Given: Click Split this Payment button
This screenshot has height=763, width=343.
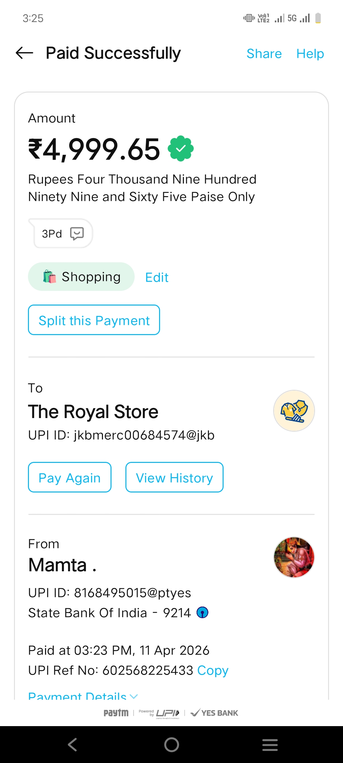Looking at the screenshot, I should (94, 320).
